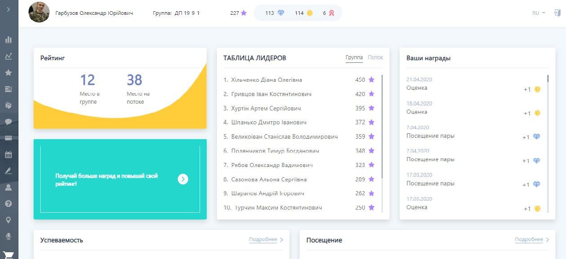The height and width of the screenshot is (259, 566).
Task: Click the purple star next to 227
Action: tap(244, 13)
